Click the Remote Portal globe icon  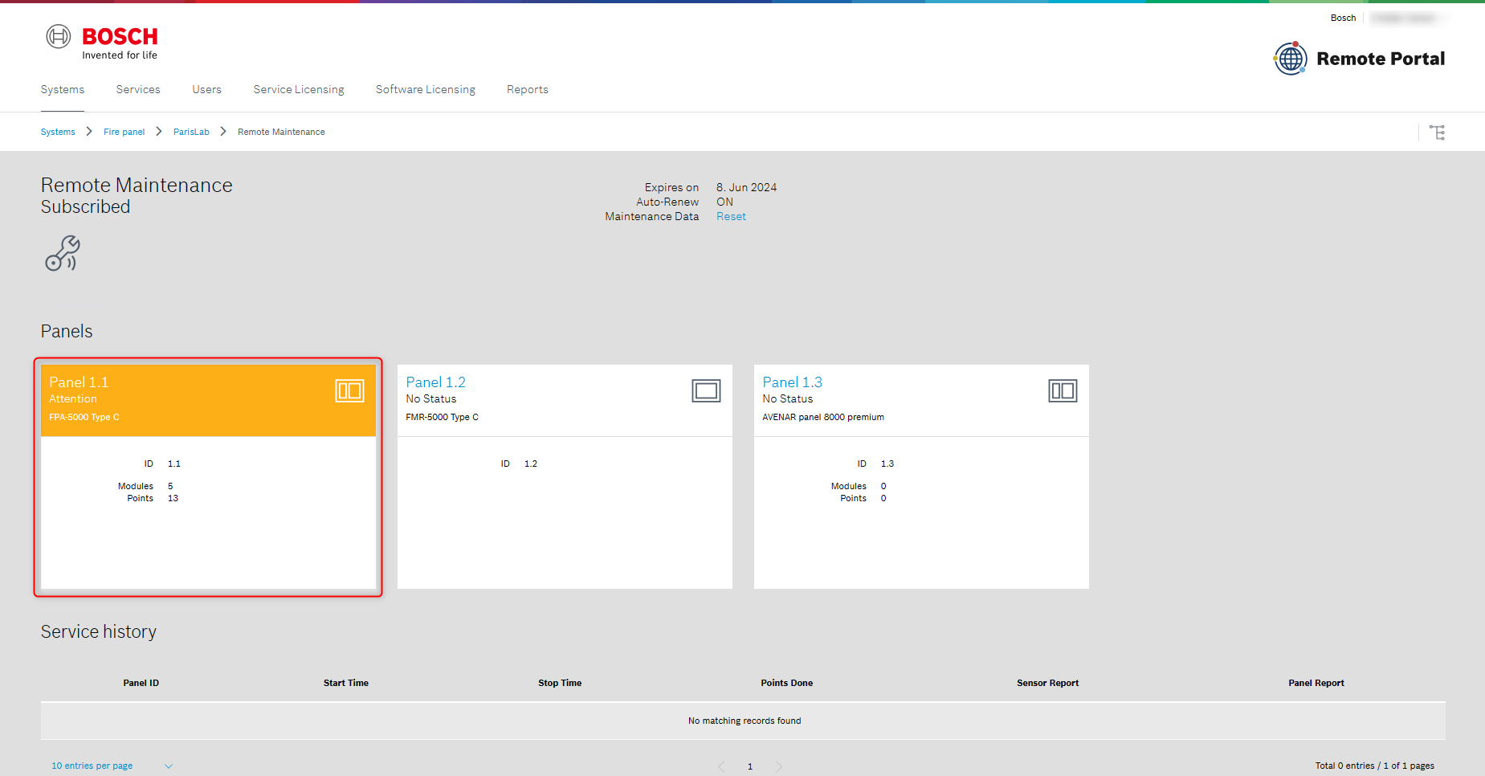[1290, 59]
